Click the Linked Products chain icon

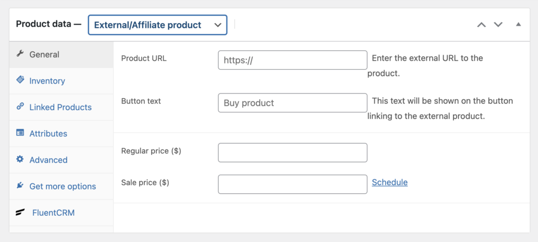[x=20, y=106]
